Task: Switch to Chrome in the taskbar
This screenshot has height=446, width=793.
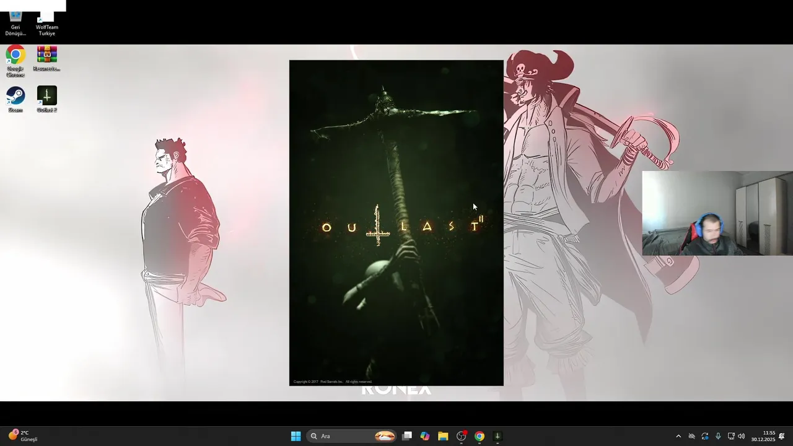Action: [x=479, y=436]
